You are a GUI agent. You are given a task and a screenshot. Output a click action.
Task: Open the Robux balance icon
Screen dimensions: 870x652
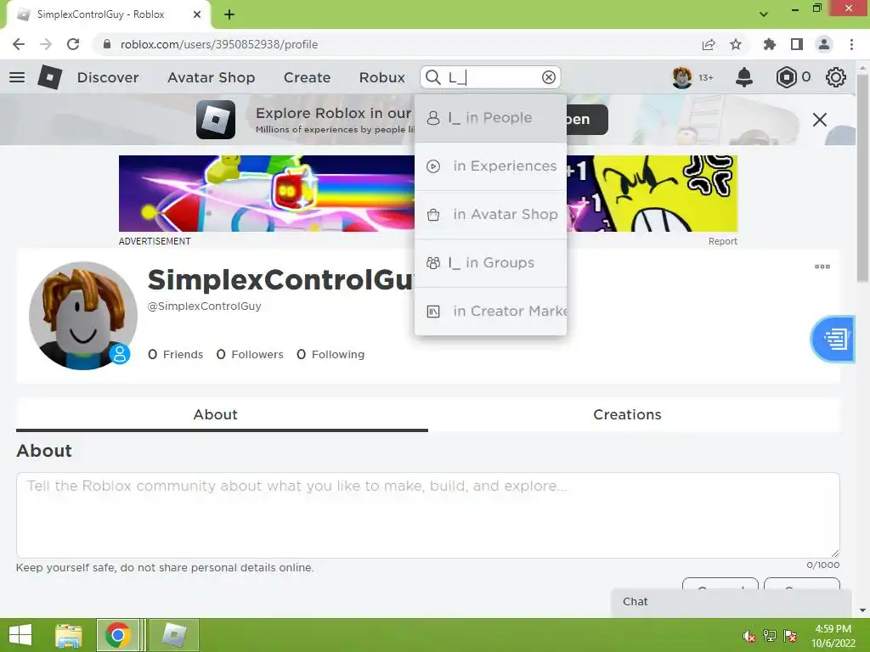pos(786,77)
